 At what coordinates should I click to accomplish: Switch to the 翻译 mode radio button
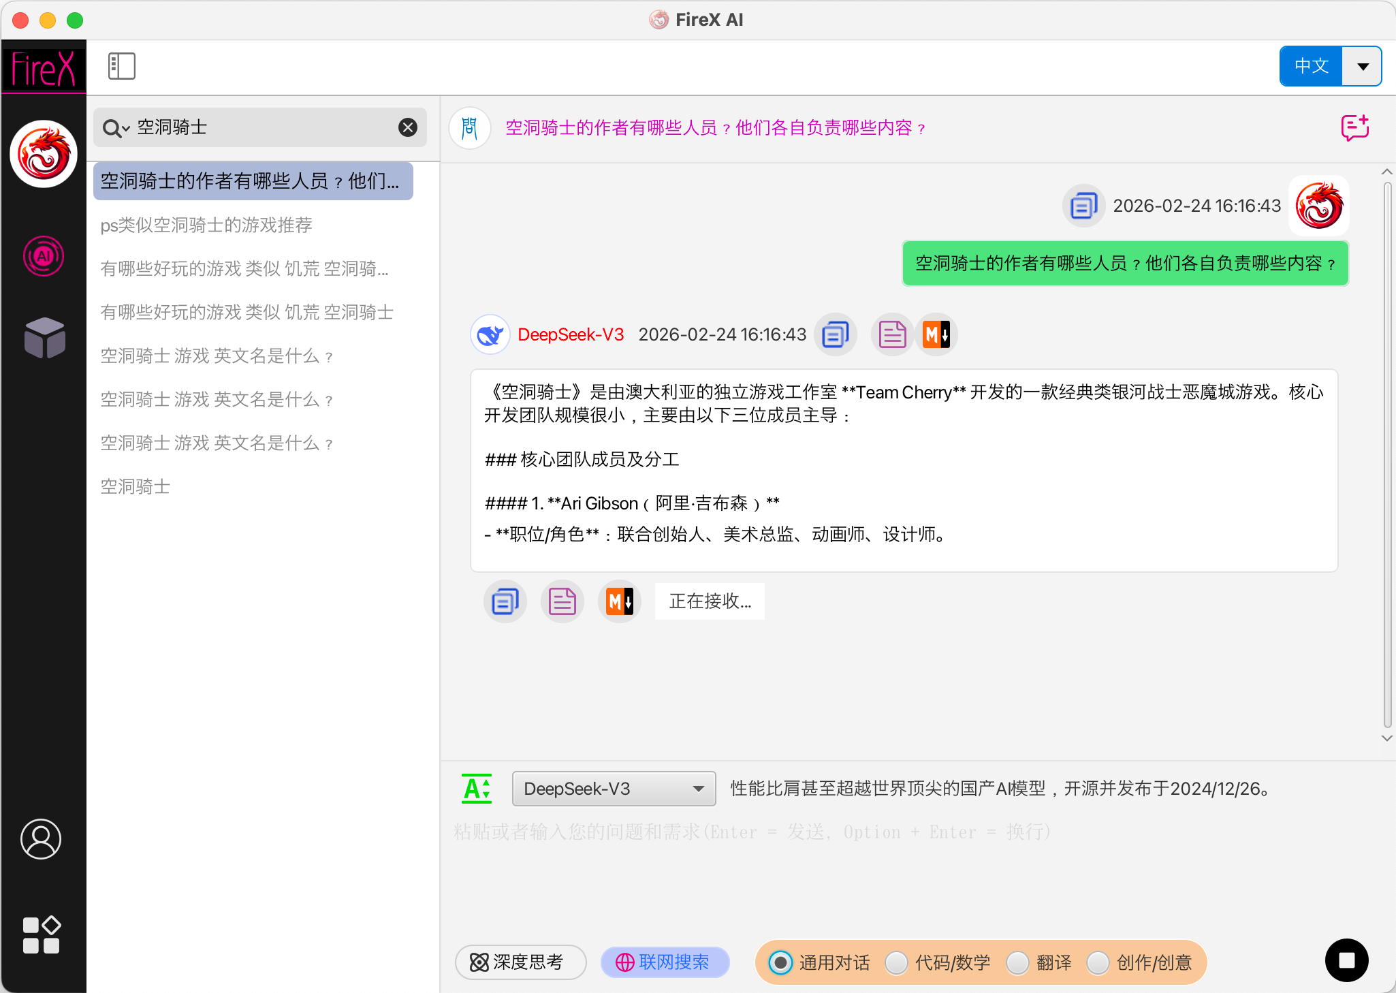click(1019, 962)
